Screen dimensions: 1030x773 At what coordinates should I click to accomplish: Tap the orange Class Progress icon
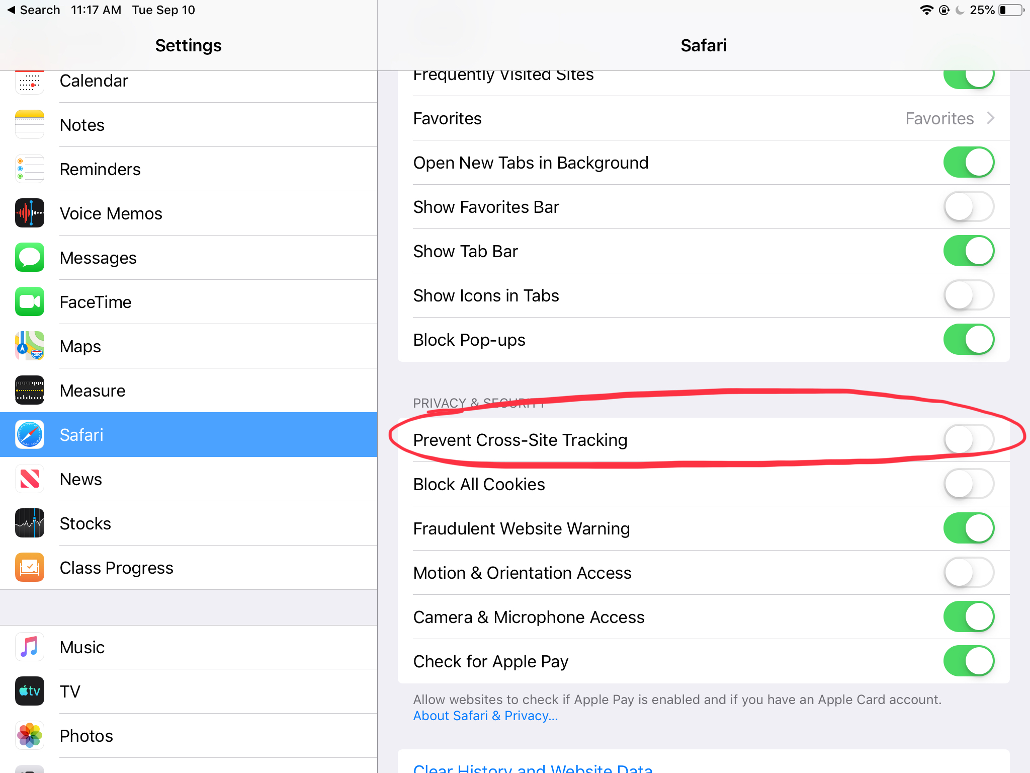coord(30,567)
